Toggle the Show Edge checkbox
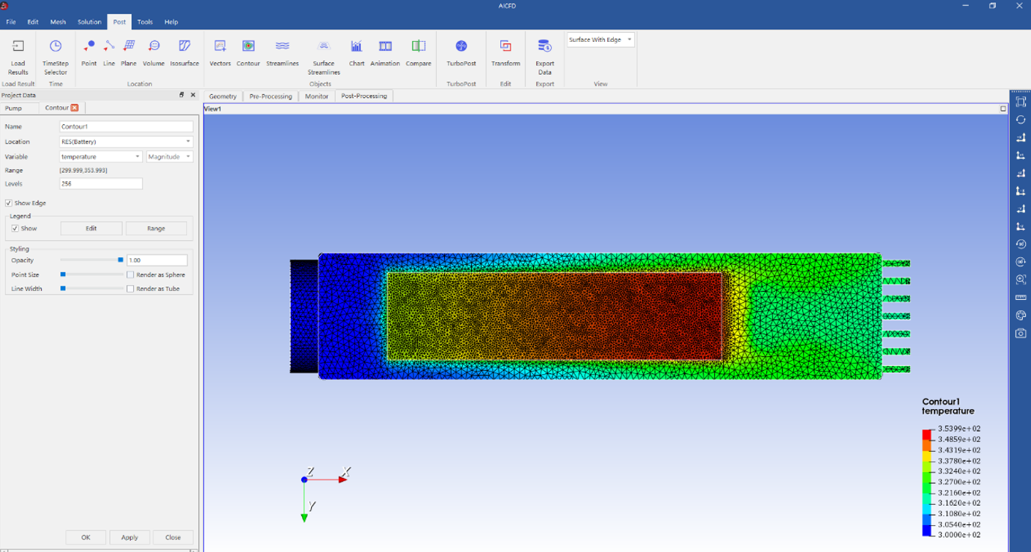Viewport: 1031px width, 552px height. coord(8,203)
